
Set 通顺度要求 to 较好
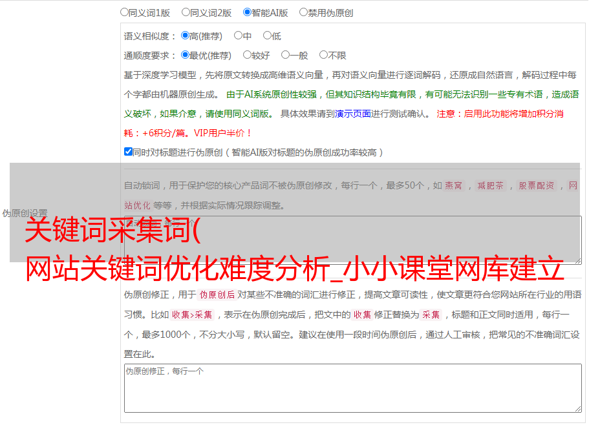pyautogui.click(x=247, y=55)
